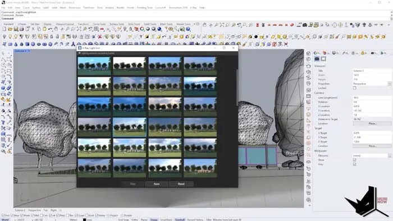
Task: Switch to the Perspective viewport tab
Action: pos(34,210)
